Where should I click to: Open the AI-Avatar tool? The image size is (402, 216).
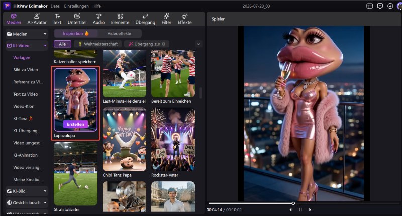tap(37, 19)
